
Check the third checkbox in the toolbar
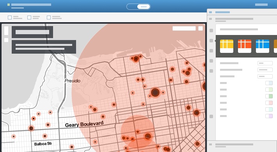(x=49, y=17)
